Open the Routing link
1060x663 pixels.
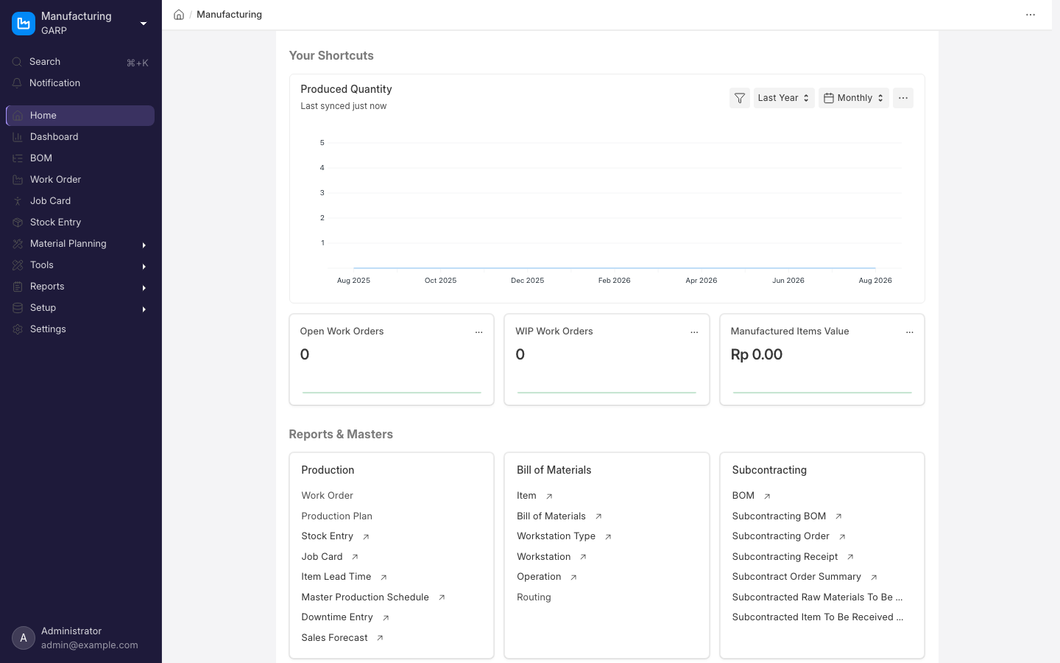click(x=534, y=597)
